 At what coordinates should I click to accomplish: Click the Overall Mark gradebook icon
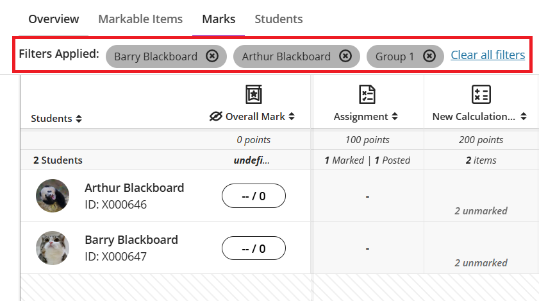tap(254, 94)
